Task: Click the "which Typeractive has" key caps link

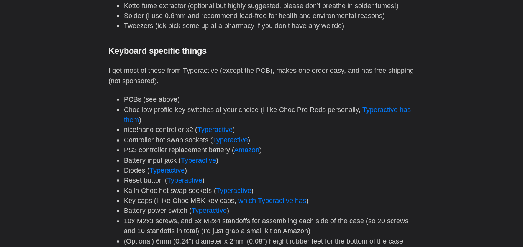Action: point(272,201)
